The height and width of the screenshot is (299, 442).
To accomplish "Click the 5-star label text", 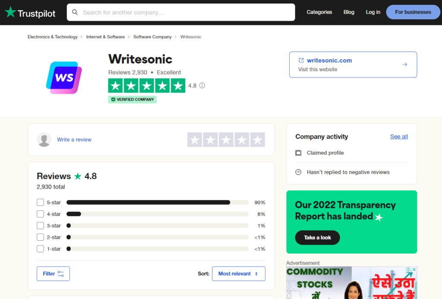I will (54, 202).
